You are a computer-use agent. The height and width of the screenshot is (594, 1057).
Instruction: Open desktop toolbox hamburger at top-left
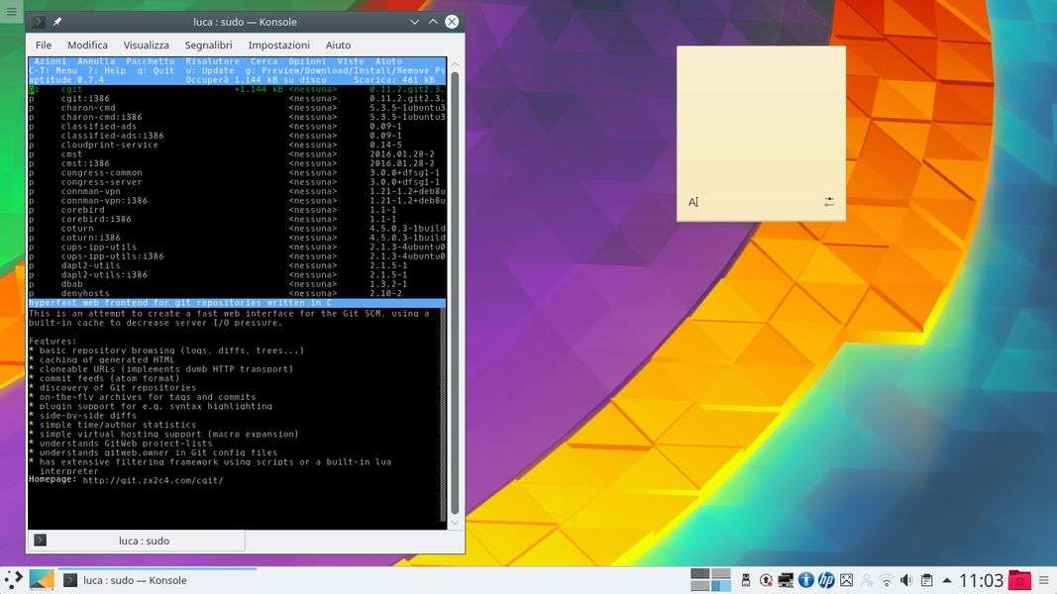click(x=11, y=11)
